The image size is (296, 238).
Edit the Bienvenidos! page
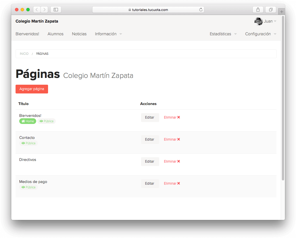pos(150,117)
